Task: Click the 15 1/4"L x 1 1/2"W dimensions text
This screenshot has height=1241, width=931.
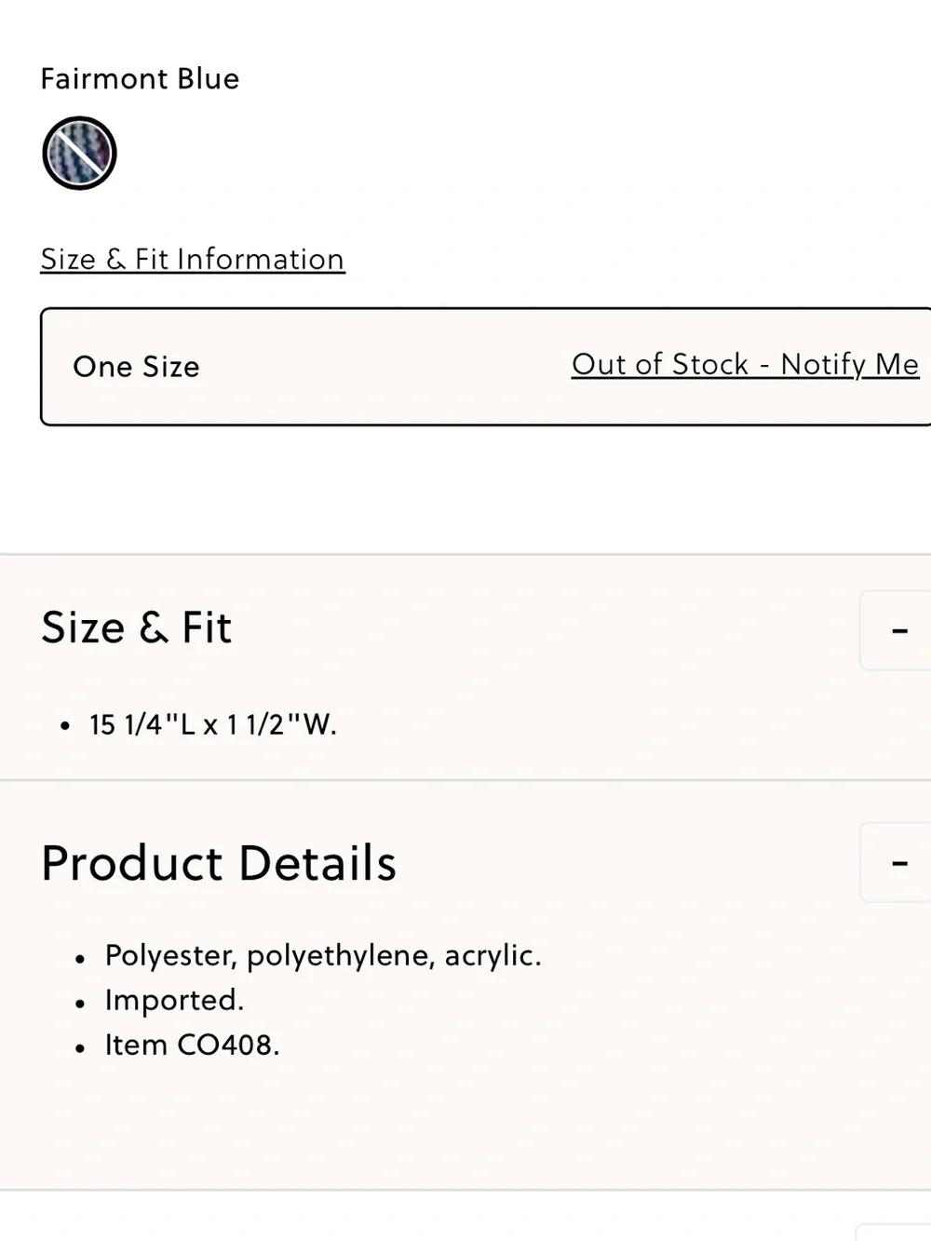Action: pyautogui.click(x=213, y=724)
